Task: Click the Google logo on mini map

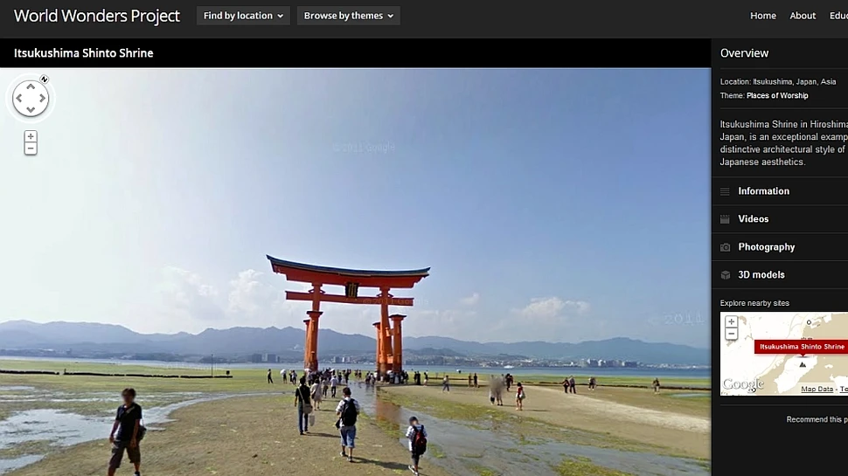Action: [x=743, y=384]
